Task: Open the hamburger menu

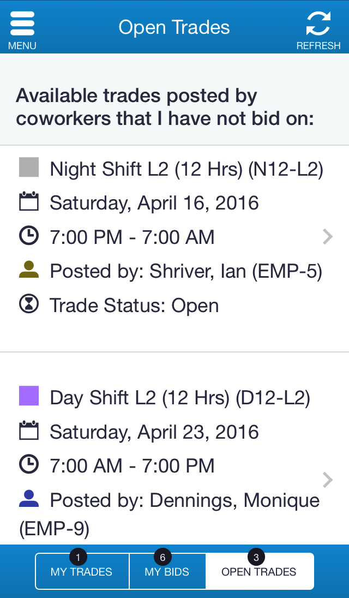Action: pos(22,25)
